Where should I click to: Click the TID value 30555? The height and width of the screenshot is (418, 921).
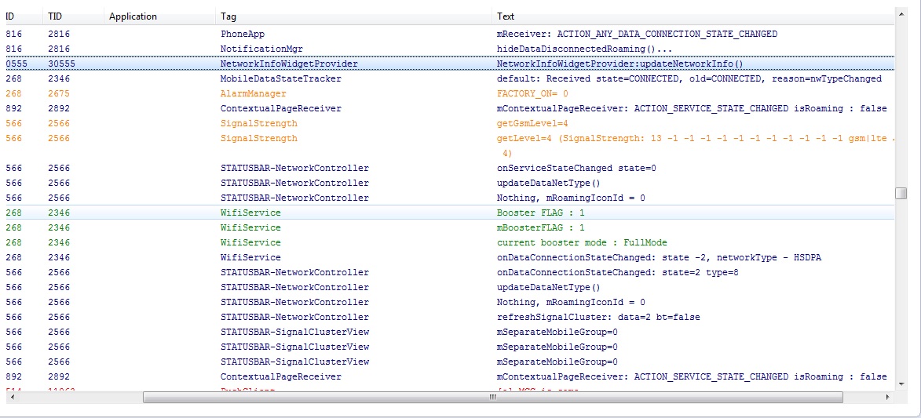[x=61, y=64]
